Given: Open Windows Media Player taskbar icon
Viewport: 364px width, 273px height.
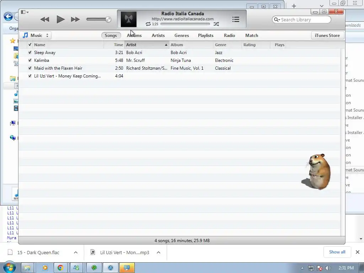Looking at the screenshot, I should [44, 268].
